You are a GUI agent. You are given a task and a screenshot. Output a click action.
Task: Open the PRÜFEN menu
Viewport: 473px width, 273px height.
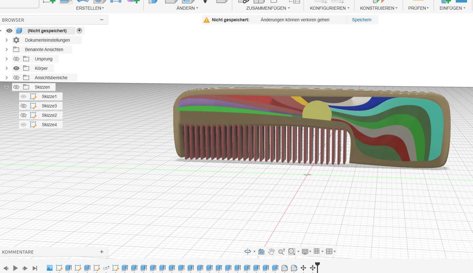[418, 8]
